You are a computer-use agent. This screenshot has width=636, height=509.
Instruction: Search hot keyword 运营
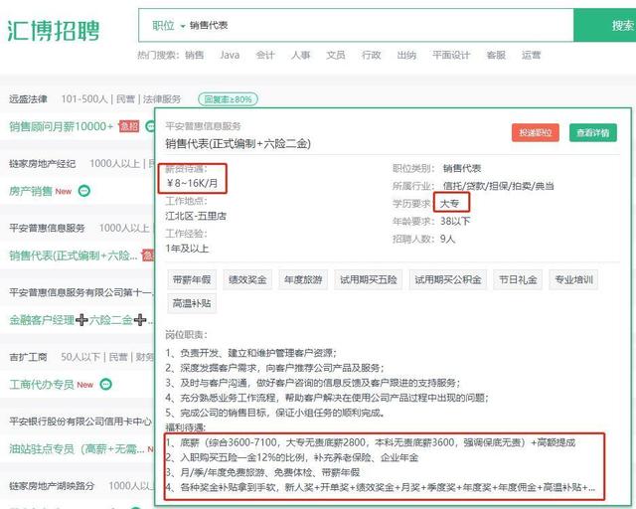pos(531,55)
